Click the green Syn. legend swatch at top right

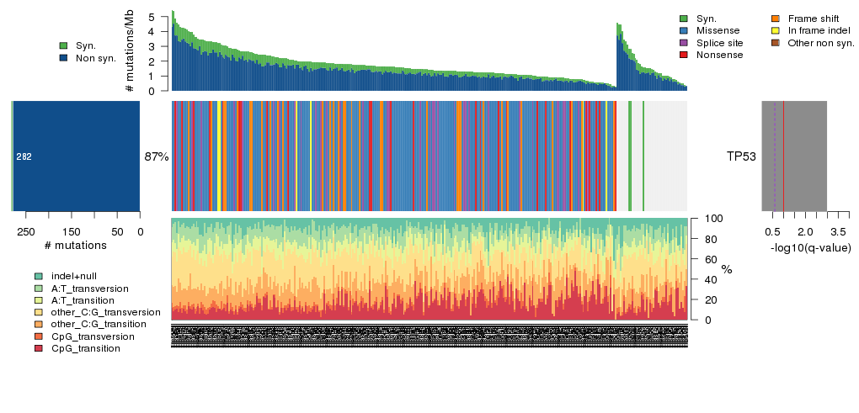(x=684, y=19)
